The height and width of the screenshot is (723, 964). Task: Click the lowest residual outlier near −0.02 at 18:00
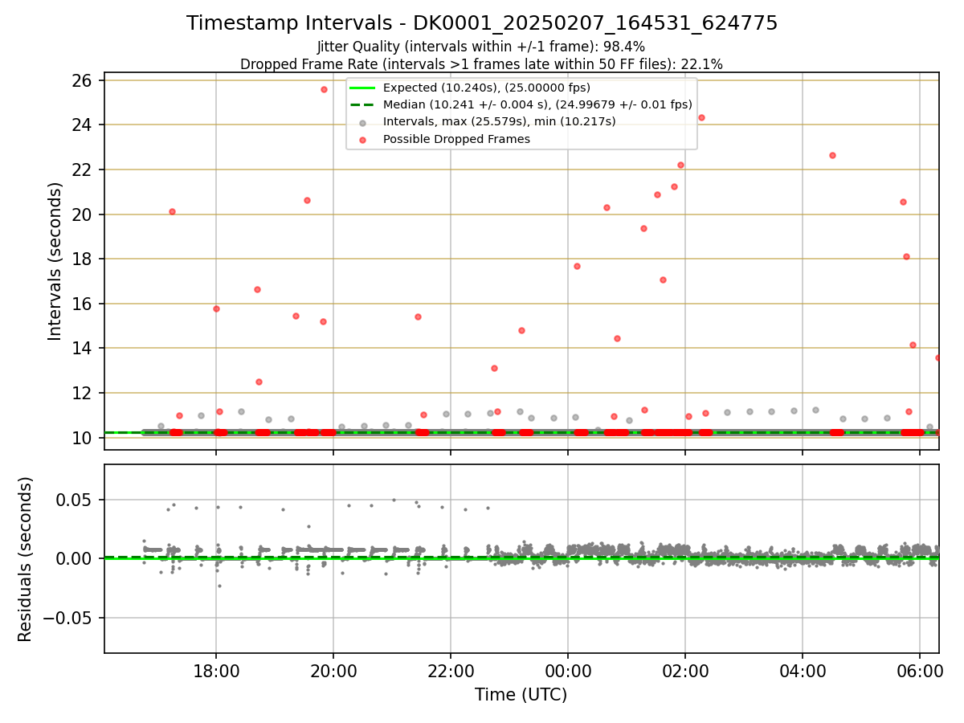[x=219, y=586]
